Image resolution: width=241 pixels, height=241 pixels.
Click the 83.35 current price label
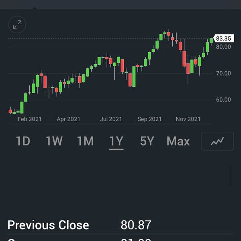[224, 38]
